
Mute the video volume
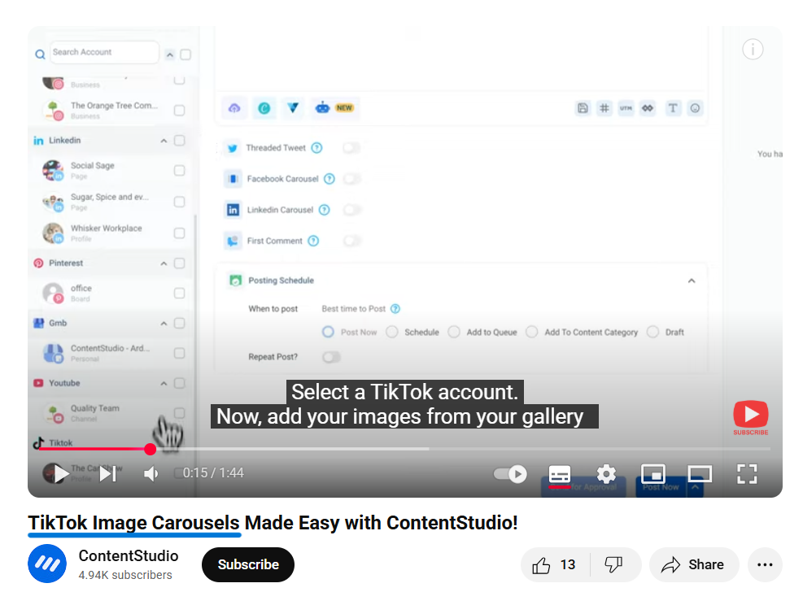pyautogui.click(x=151, y=474)
